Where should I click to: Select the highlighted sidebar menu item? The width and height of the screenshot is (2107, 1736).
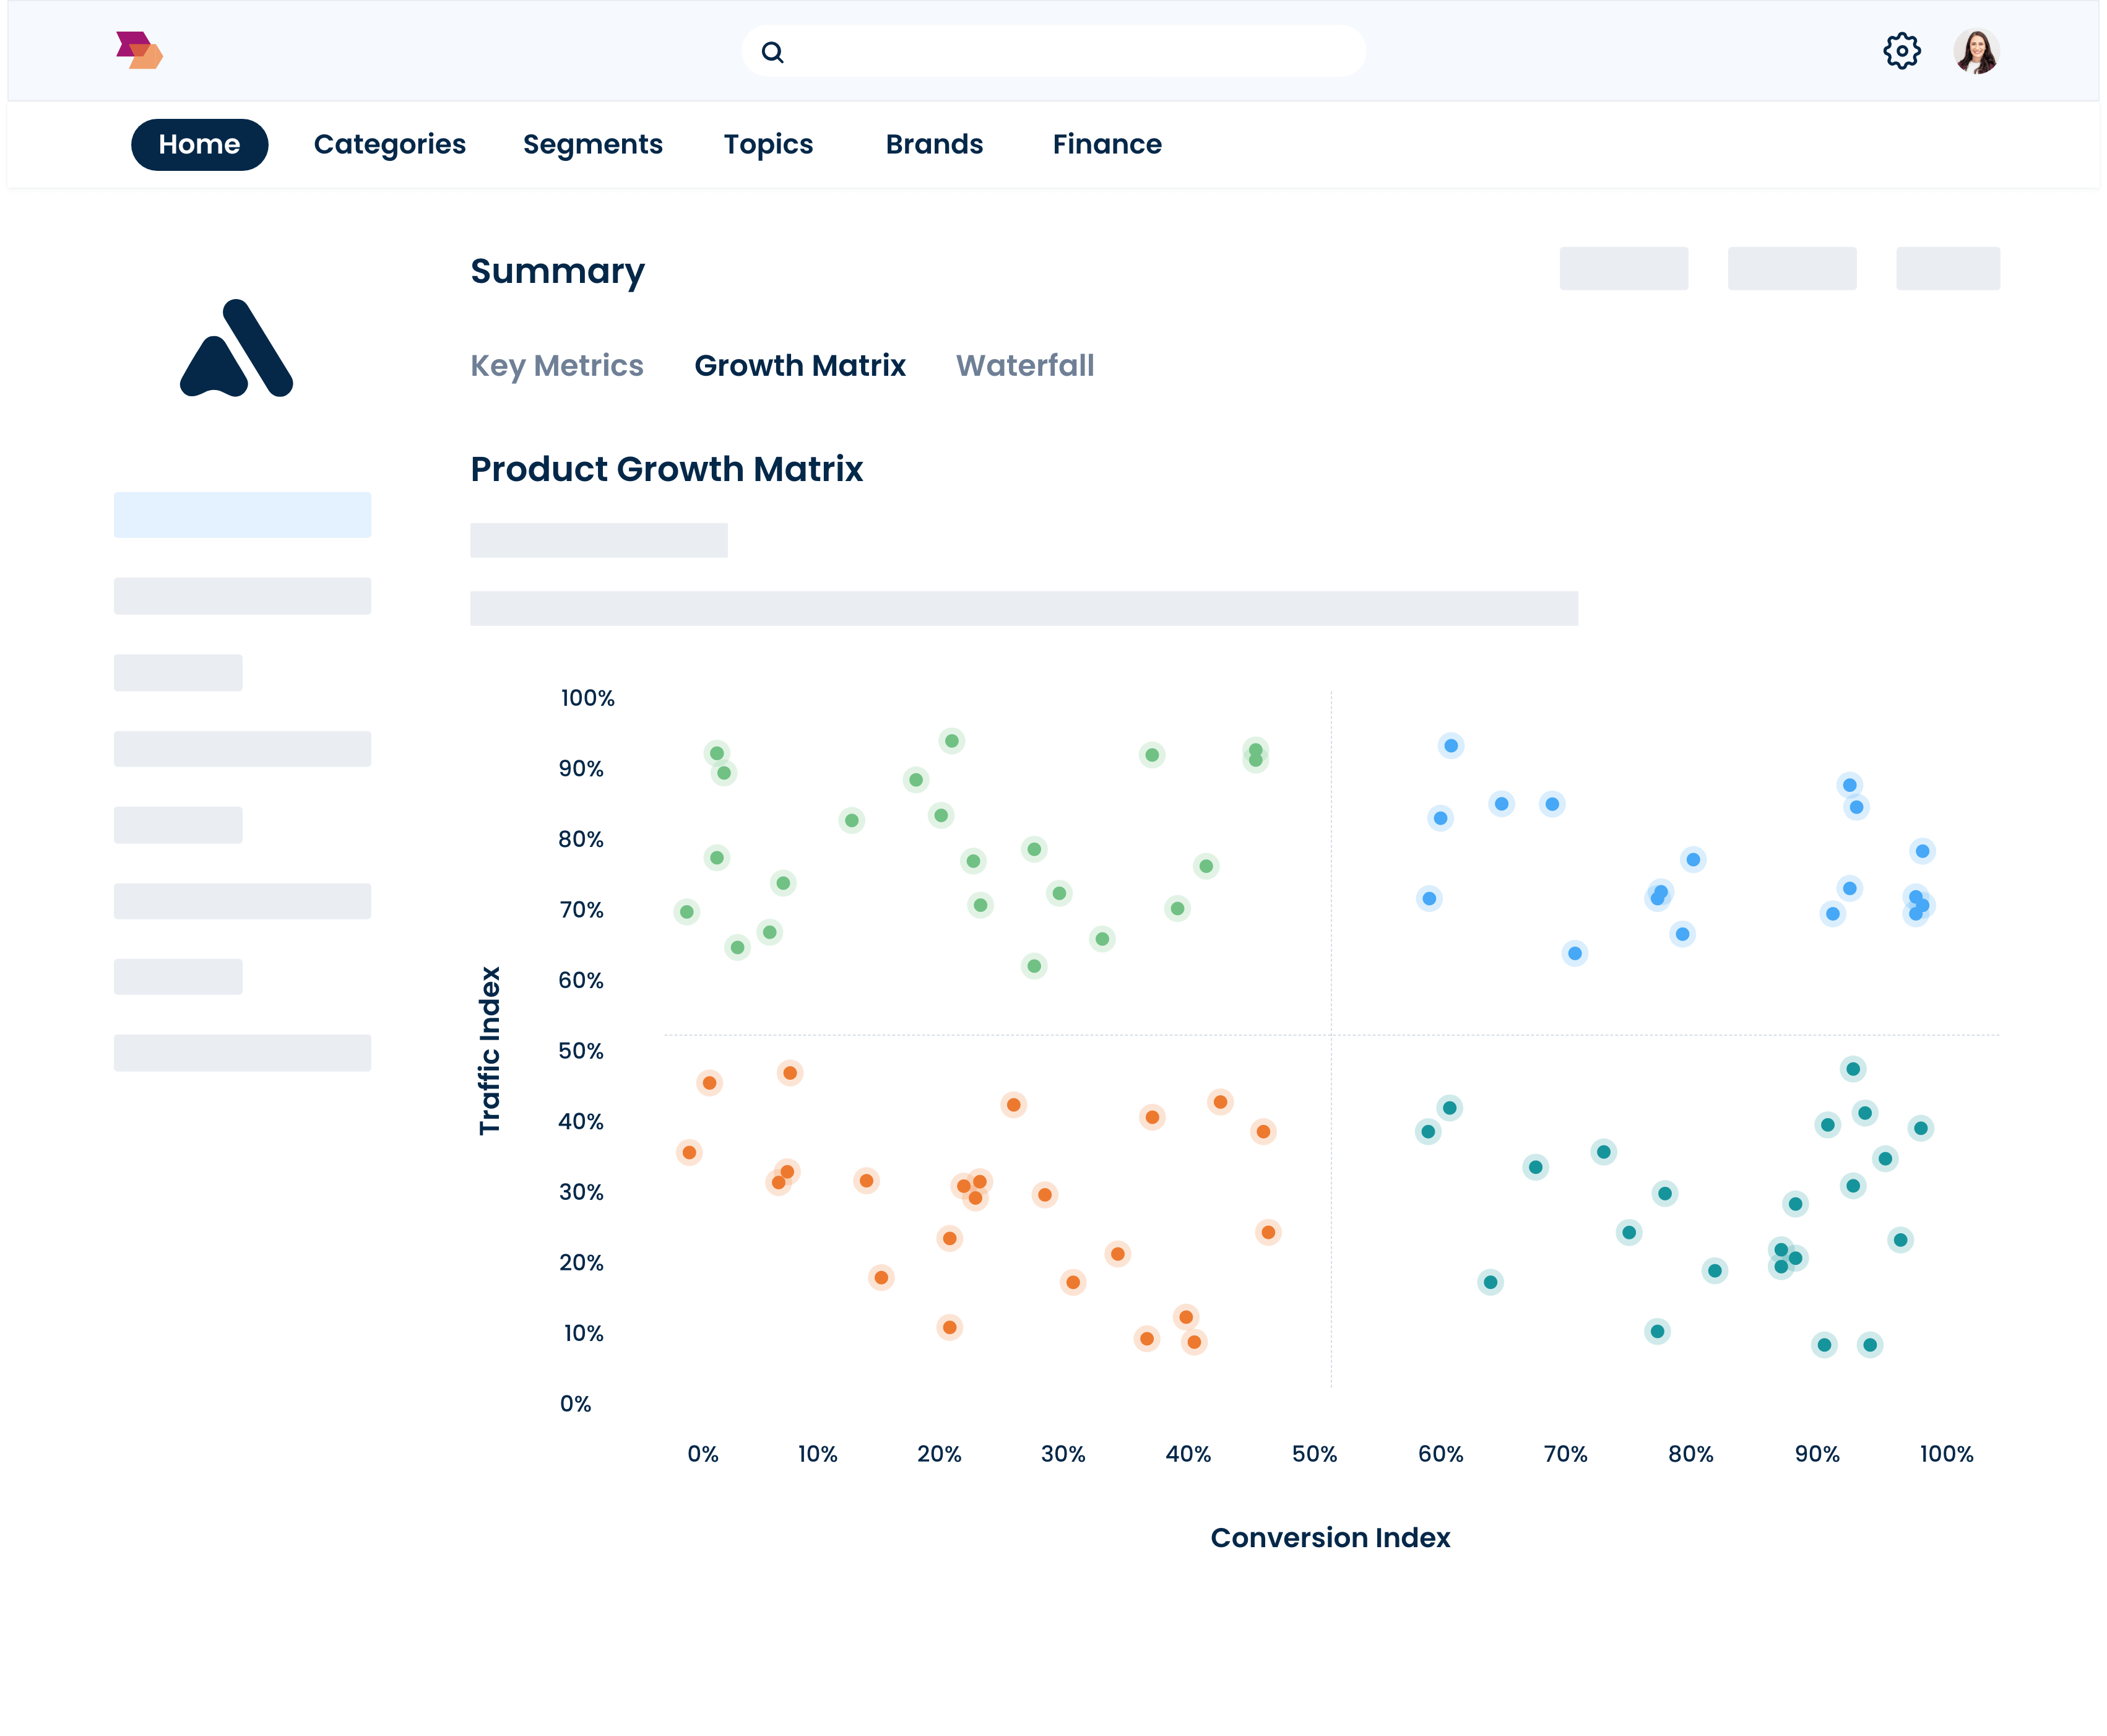(x=242, y=516)
